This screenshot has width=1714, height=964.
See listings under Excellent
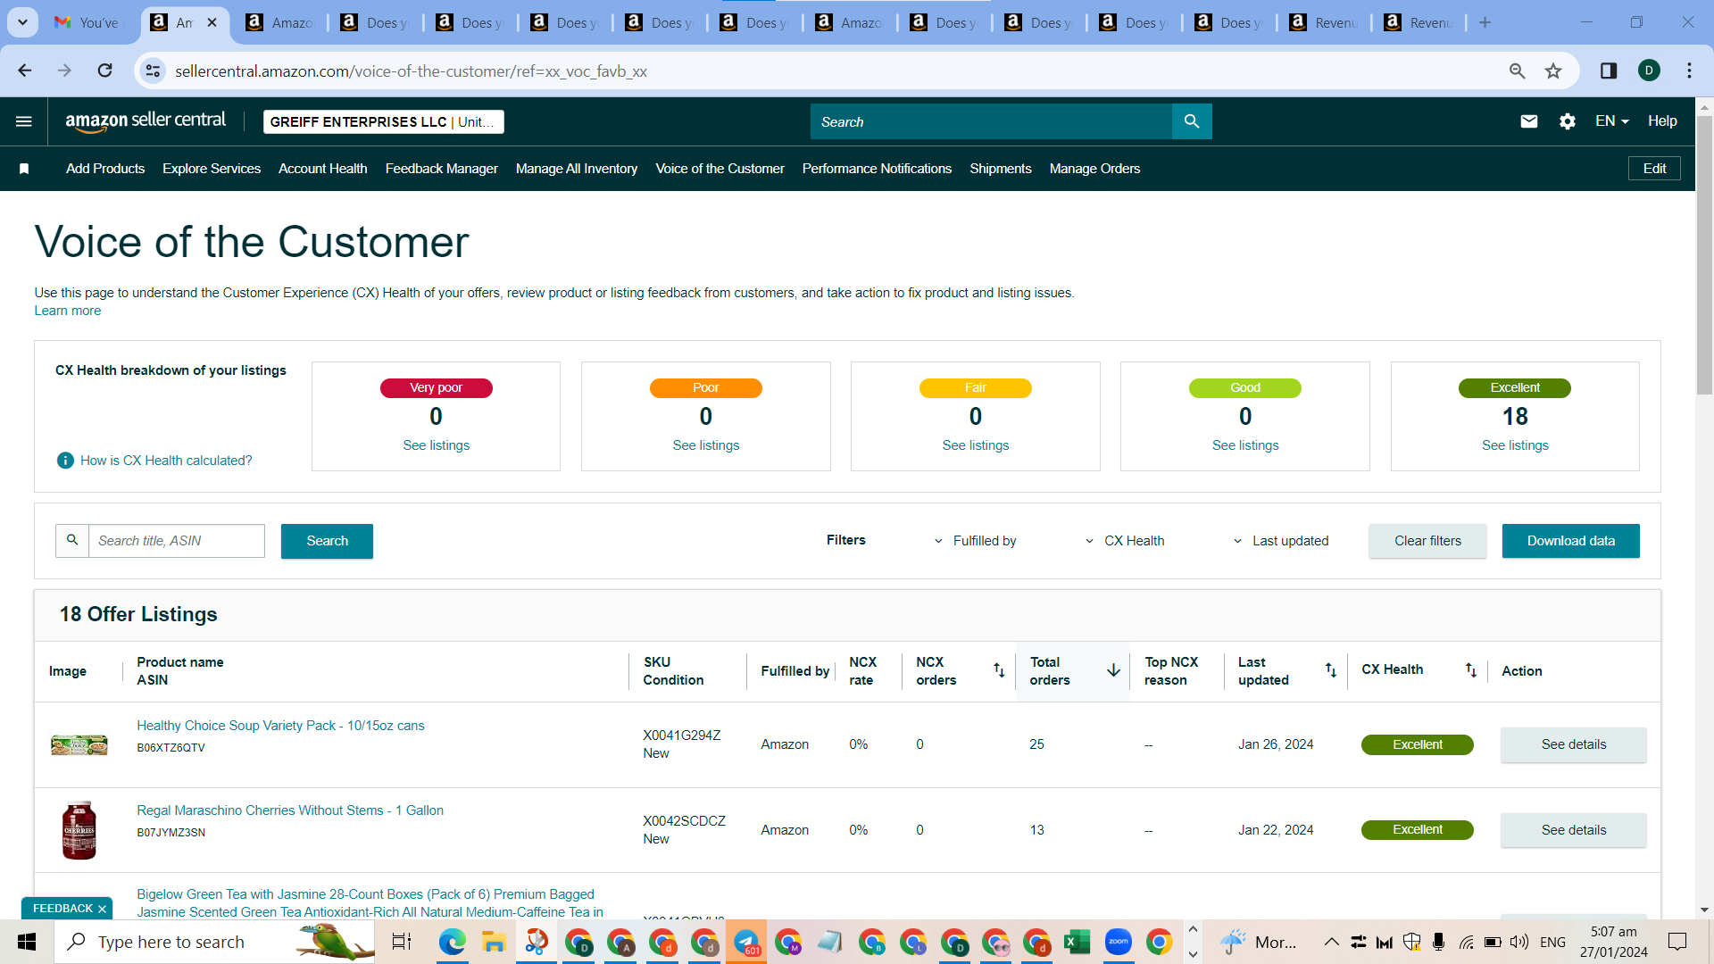(1515, 445)
